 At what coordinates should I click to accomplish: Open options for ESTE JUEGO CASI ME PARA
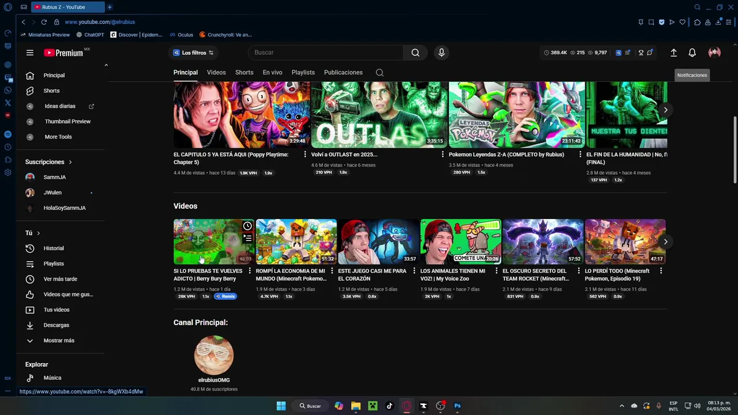coord(414,271)
